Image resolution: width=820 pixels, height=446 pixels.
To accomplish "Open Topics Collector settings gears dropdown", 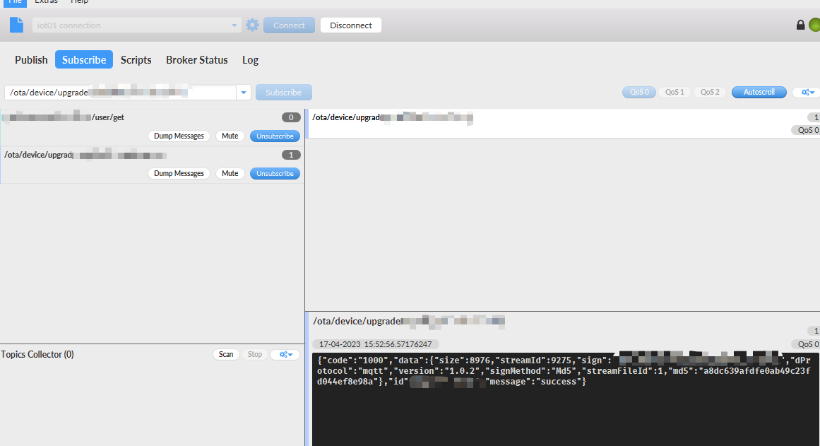I will coord(285,354).
